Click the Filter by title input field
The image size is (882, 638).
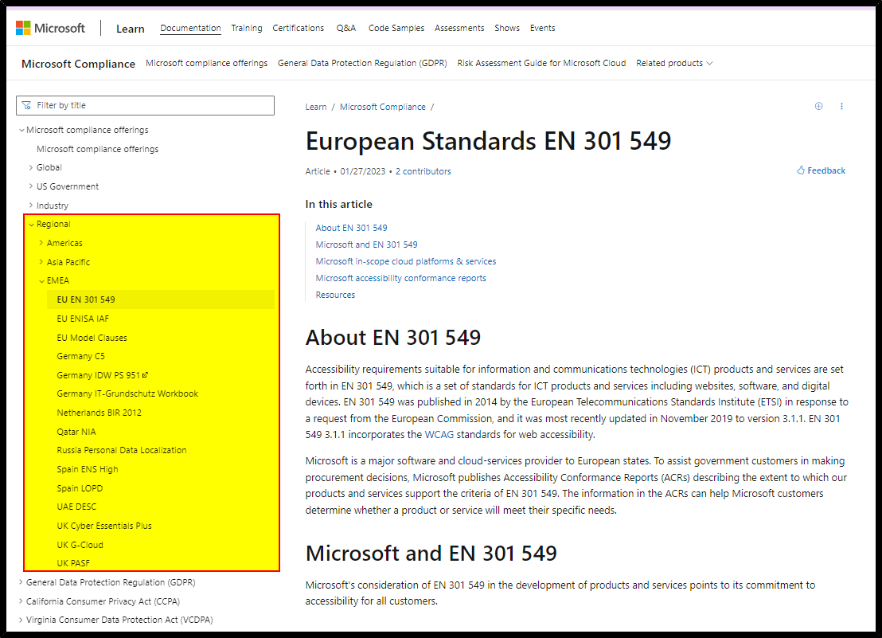click(145, 105)
